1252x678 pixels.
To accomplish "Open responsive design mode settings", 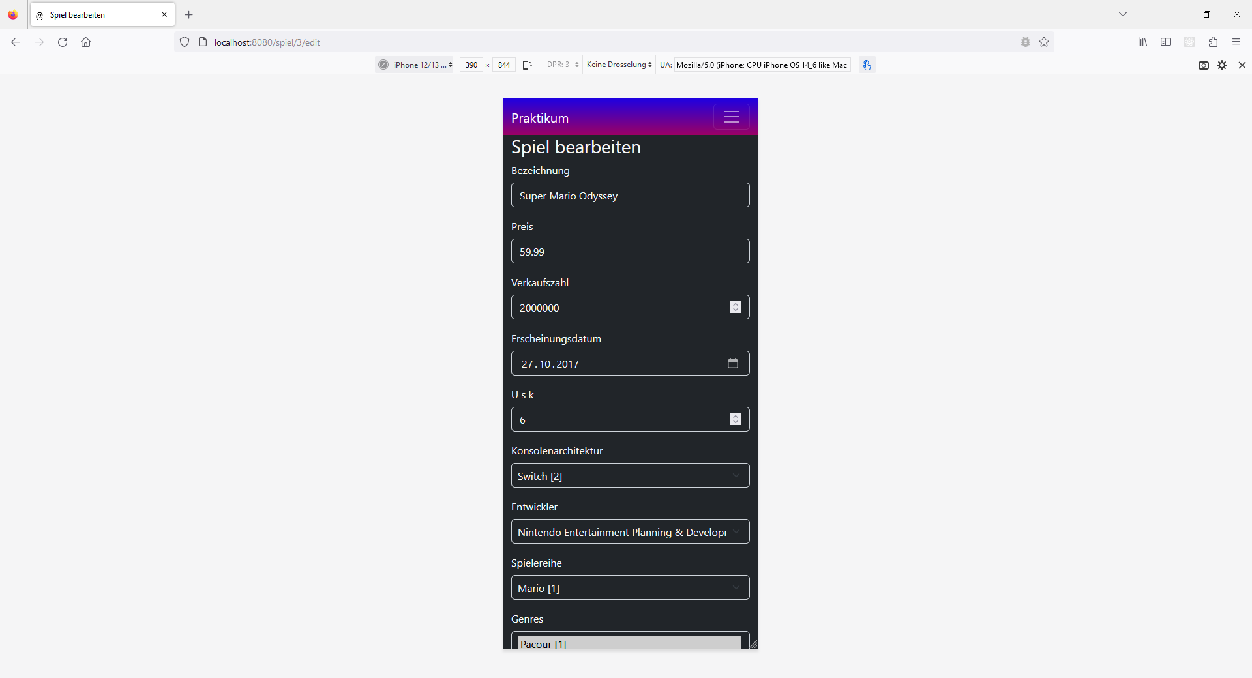I will tap(1222, 65).
